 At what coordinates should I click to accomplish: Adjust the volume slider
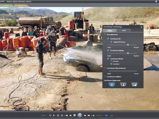(x=99, y=115)
